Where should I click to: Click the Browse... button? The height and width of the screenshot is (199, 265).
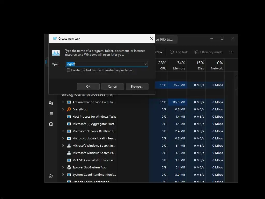coord(137,87)
